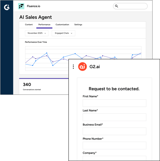Focus the Last Name input field
The image size is (160, 161).
pyautogui.click(x=114, y=117)
